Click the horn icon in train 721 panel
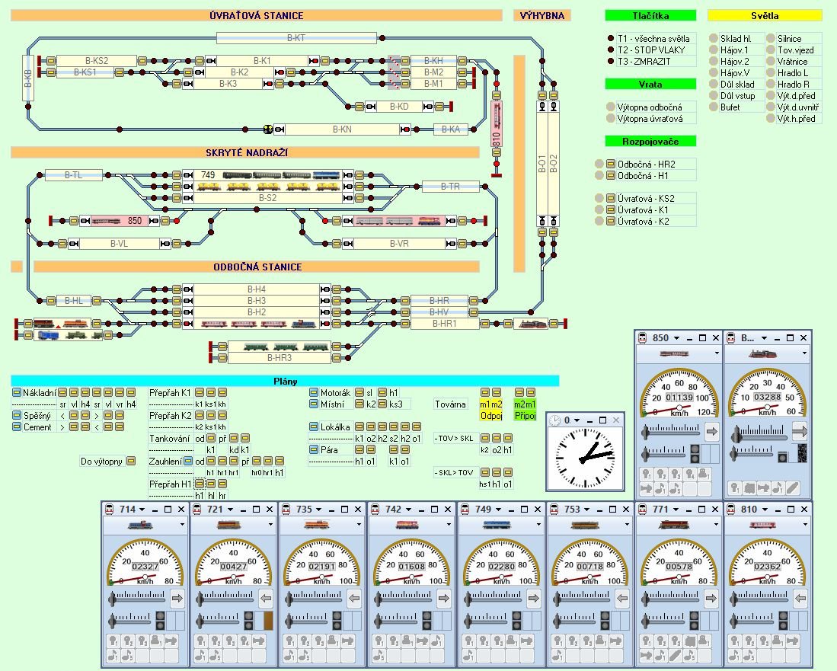The height and width of the screenshot is (671, 837). pyautogui.click(x=202, y=654)
